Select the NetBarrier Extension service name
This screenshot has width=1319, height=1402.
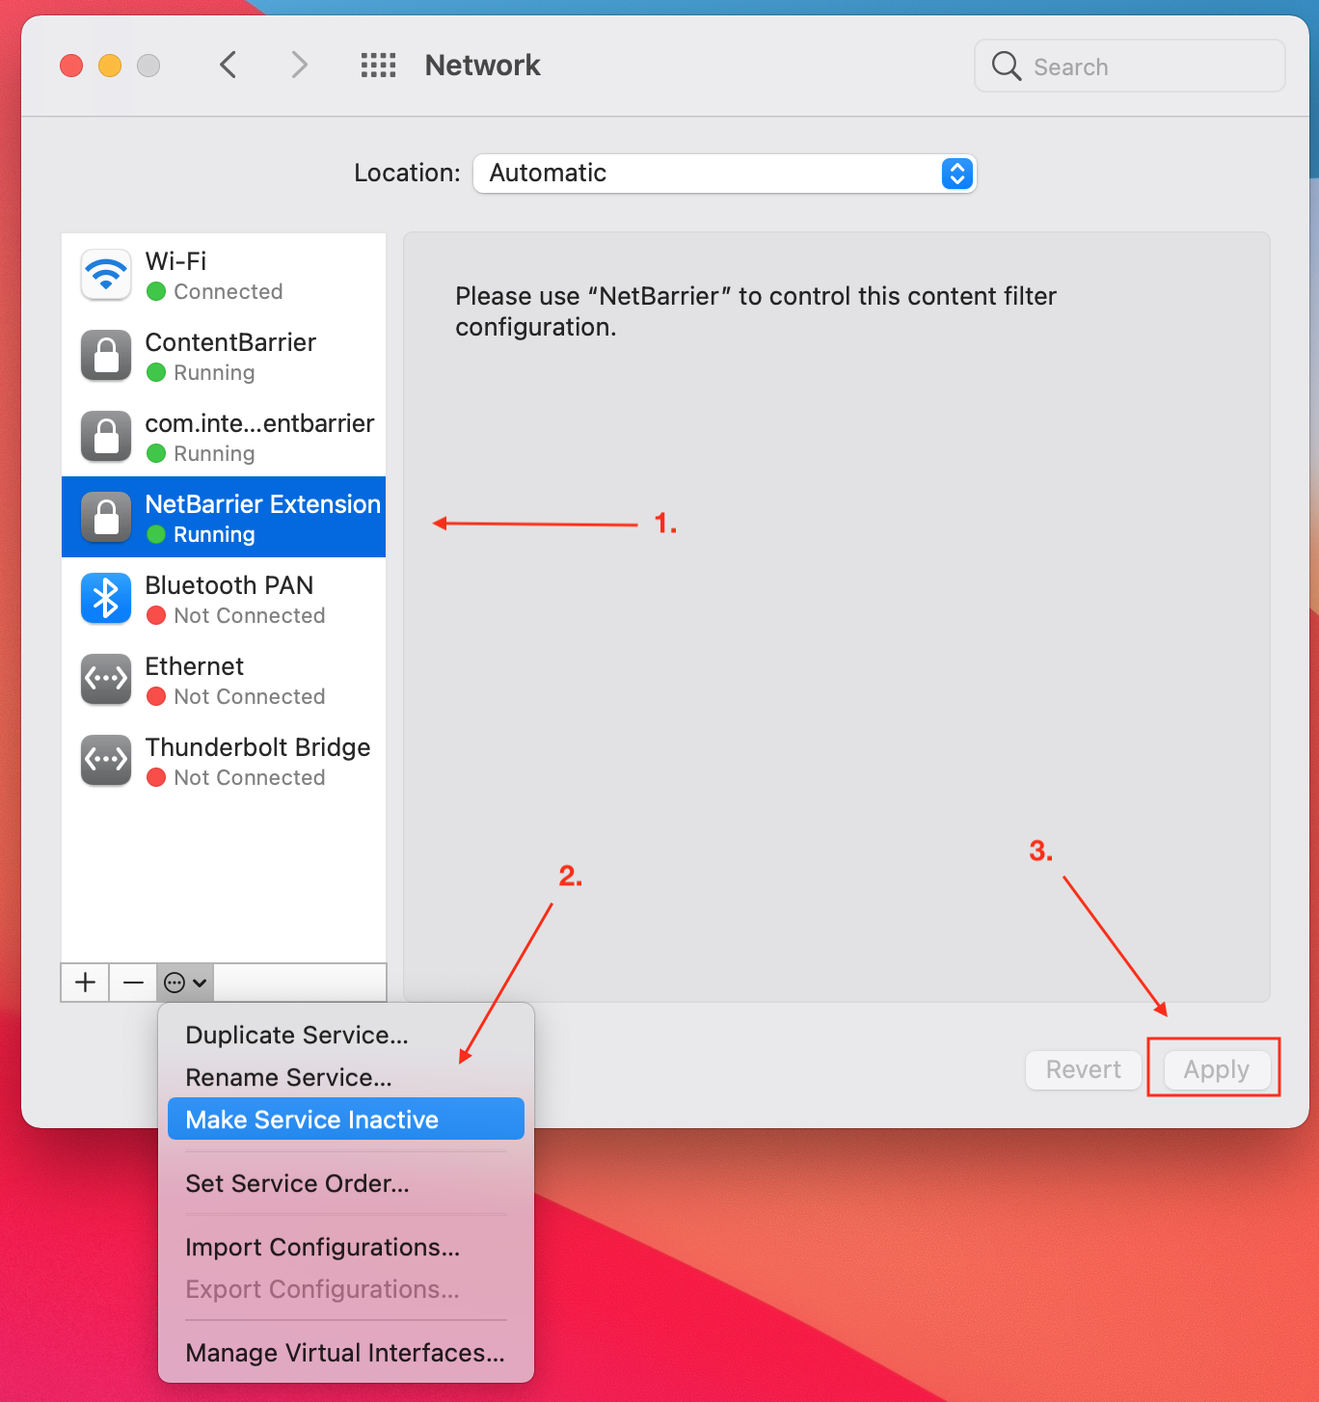click(263, 504)
